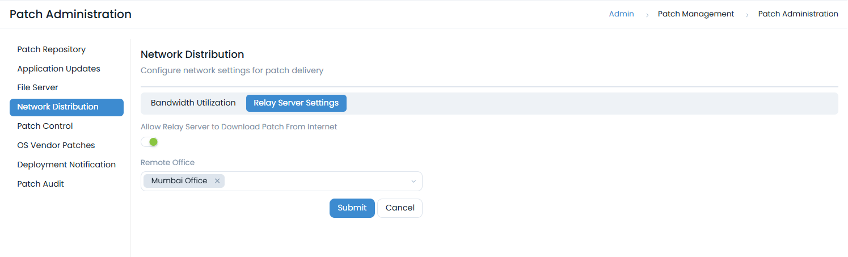Go to Application Updates section

tap(58, 69)
